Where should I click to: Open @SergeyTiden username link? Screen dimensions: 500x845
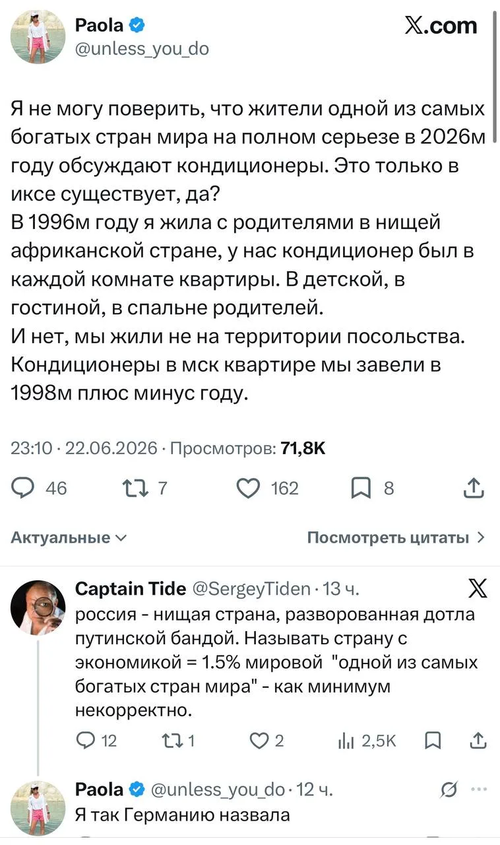point(250,589)
